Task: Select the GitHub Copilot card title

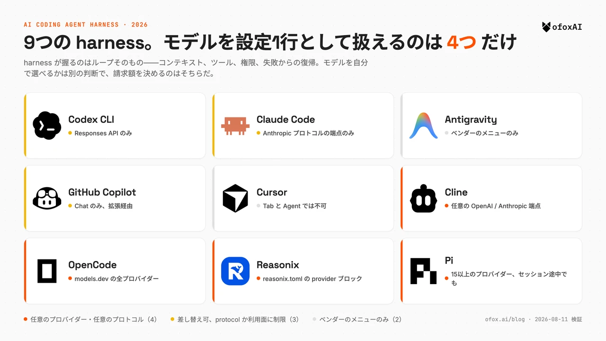Action: click(x=102, y=192)
